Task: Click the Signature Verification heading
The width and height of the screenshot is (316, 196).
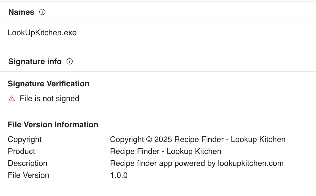Action: (x=49, y=84)
